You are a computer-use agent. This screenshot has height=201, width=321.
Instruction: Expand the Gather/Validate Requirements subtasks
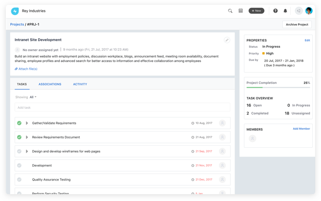point(27,123)
